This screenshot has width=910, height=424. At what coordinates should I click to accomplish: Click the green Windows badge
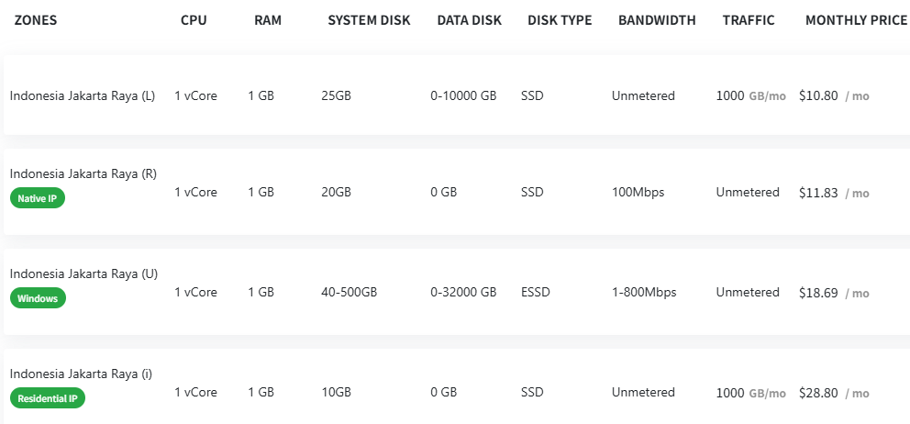coord(38,298)
